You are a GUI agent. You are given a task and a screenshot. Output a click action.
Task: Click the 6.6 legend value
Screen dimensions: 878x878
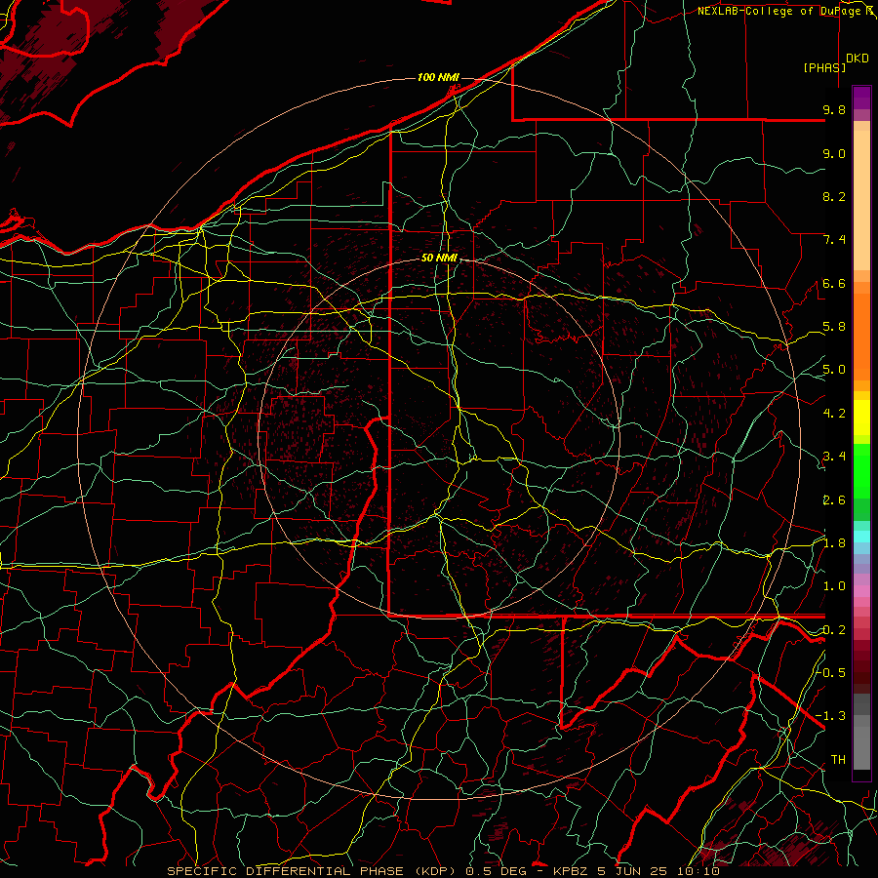[x=834, y=283]
